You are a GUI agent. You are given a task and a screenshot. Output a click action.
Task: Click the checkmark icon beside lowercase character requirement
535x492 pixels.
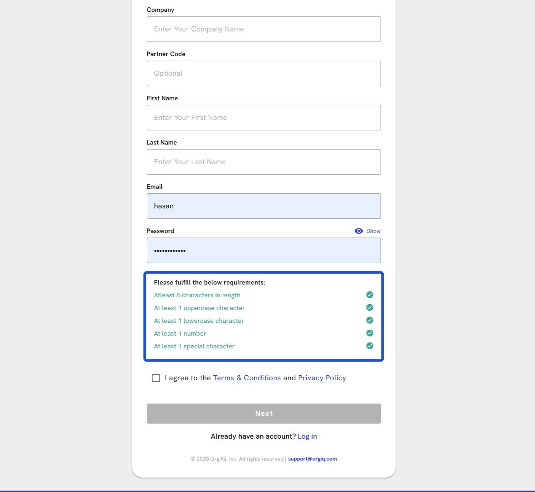370,321
